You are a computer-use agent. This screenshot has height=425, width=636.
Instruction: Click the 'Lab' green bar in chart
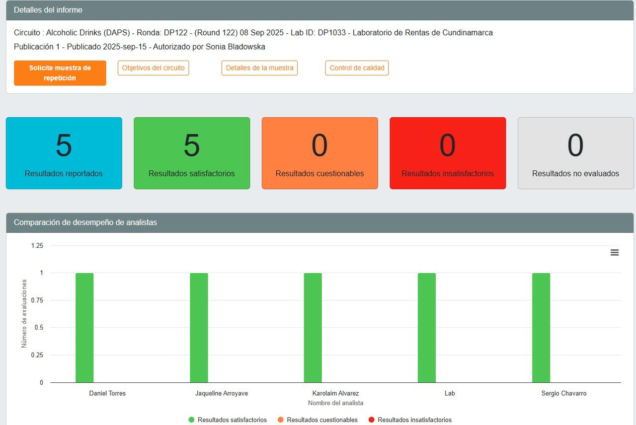pos(426,328)
